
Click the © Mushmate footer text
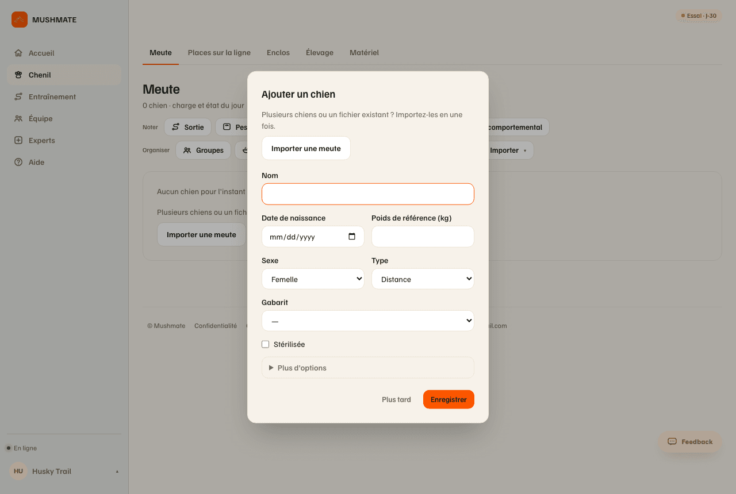pyautogui.click(x=166, y=326)
